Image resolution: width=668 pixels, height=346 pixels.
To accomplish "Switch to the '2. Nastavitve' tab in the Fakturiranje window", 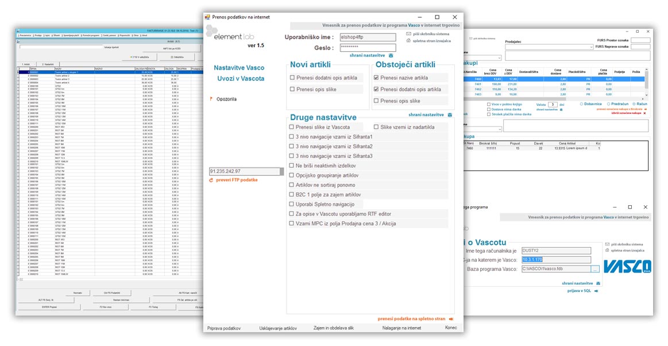I will tap(48, 64).
